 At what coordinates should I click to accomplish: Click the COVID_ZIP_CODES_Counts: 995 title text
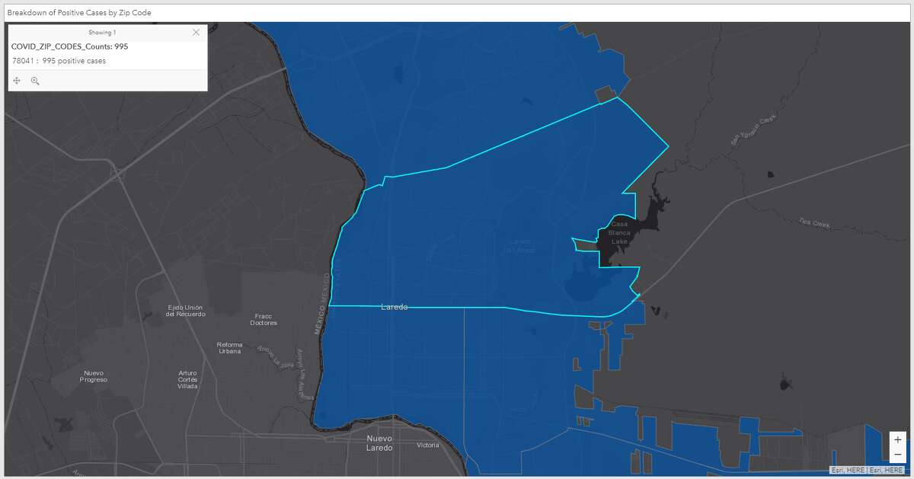[x=69, y=46]
